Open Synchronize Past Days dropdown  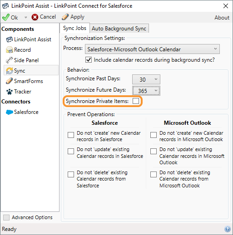coord(146,79)
